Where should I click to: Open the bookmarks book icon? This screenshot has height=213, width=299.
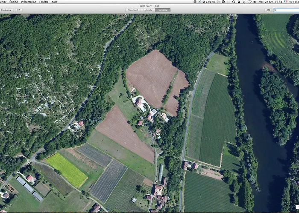(268, 10)
